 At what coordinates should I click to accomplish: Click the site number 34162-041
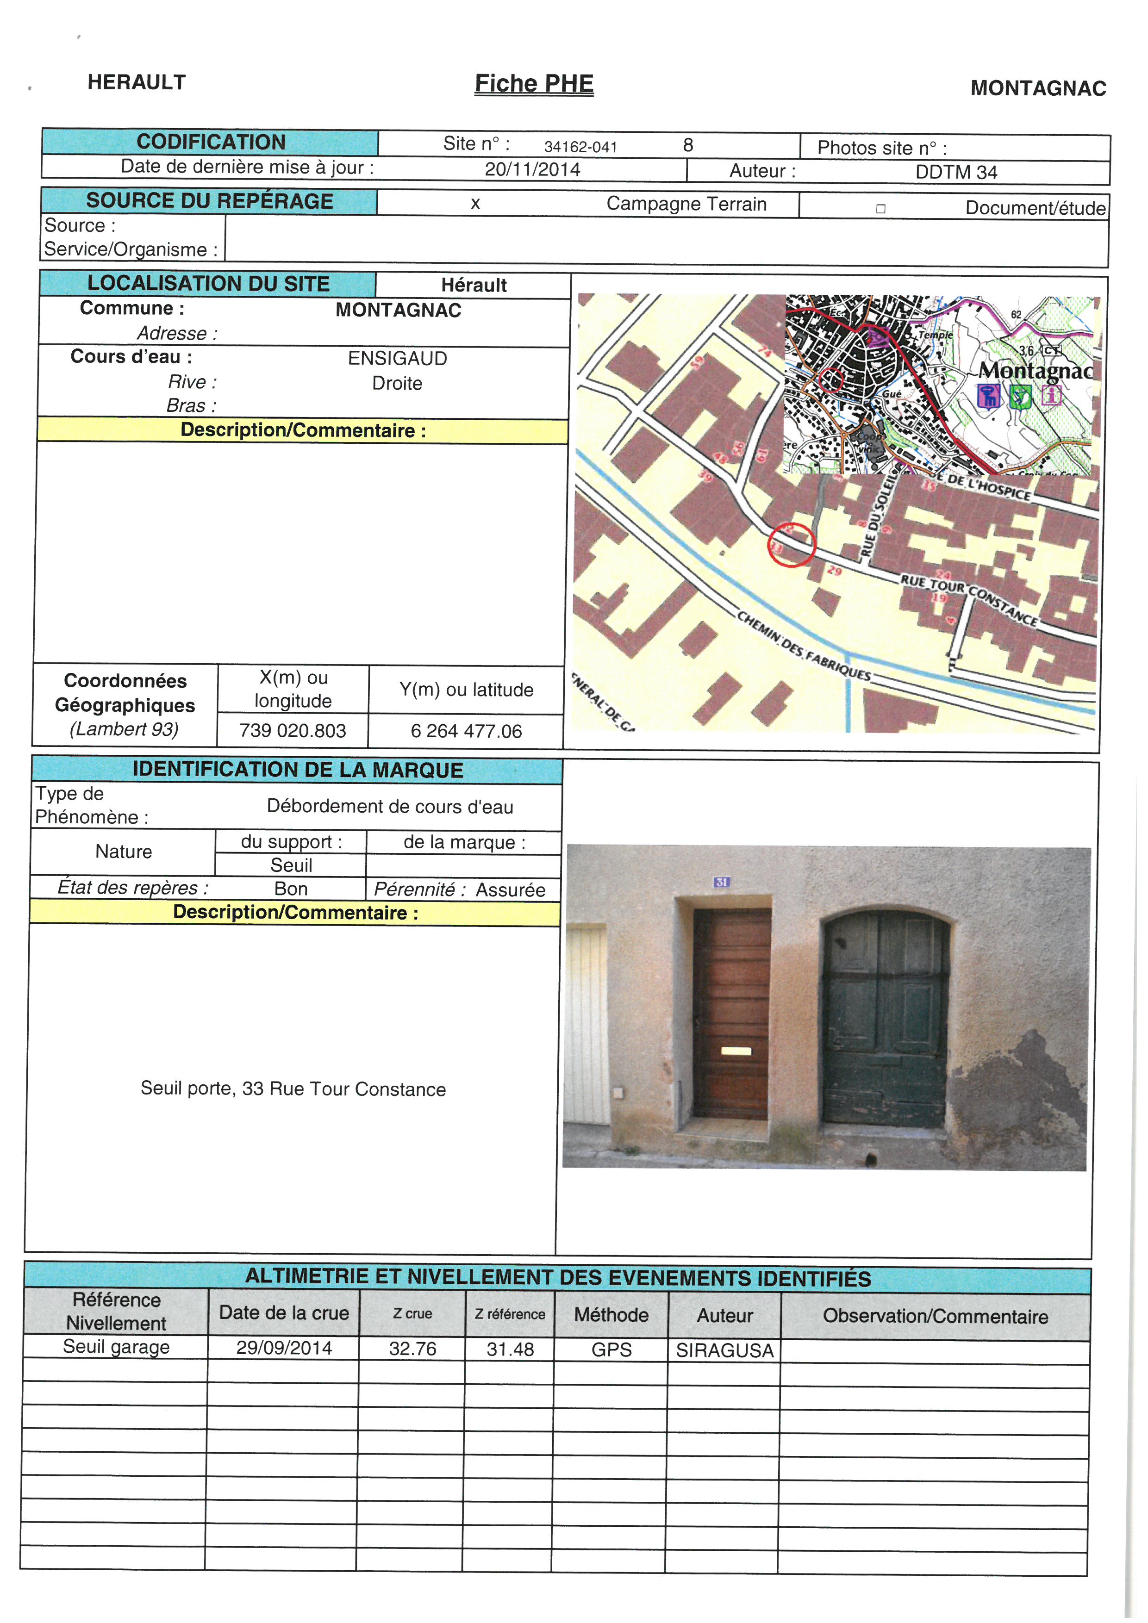[580, 147]
